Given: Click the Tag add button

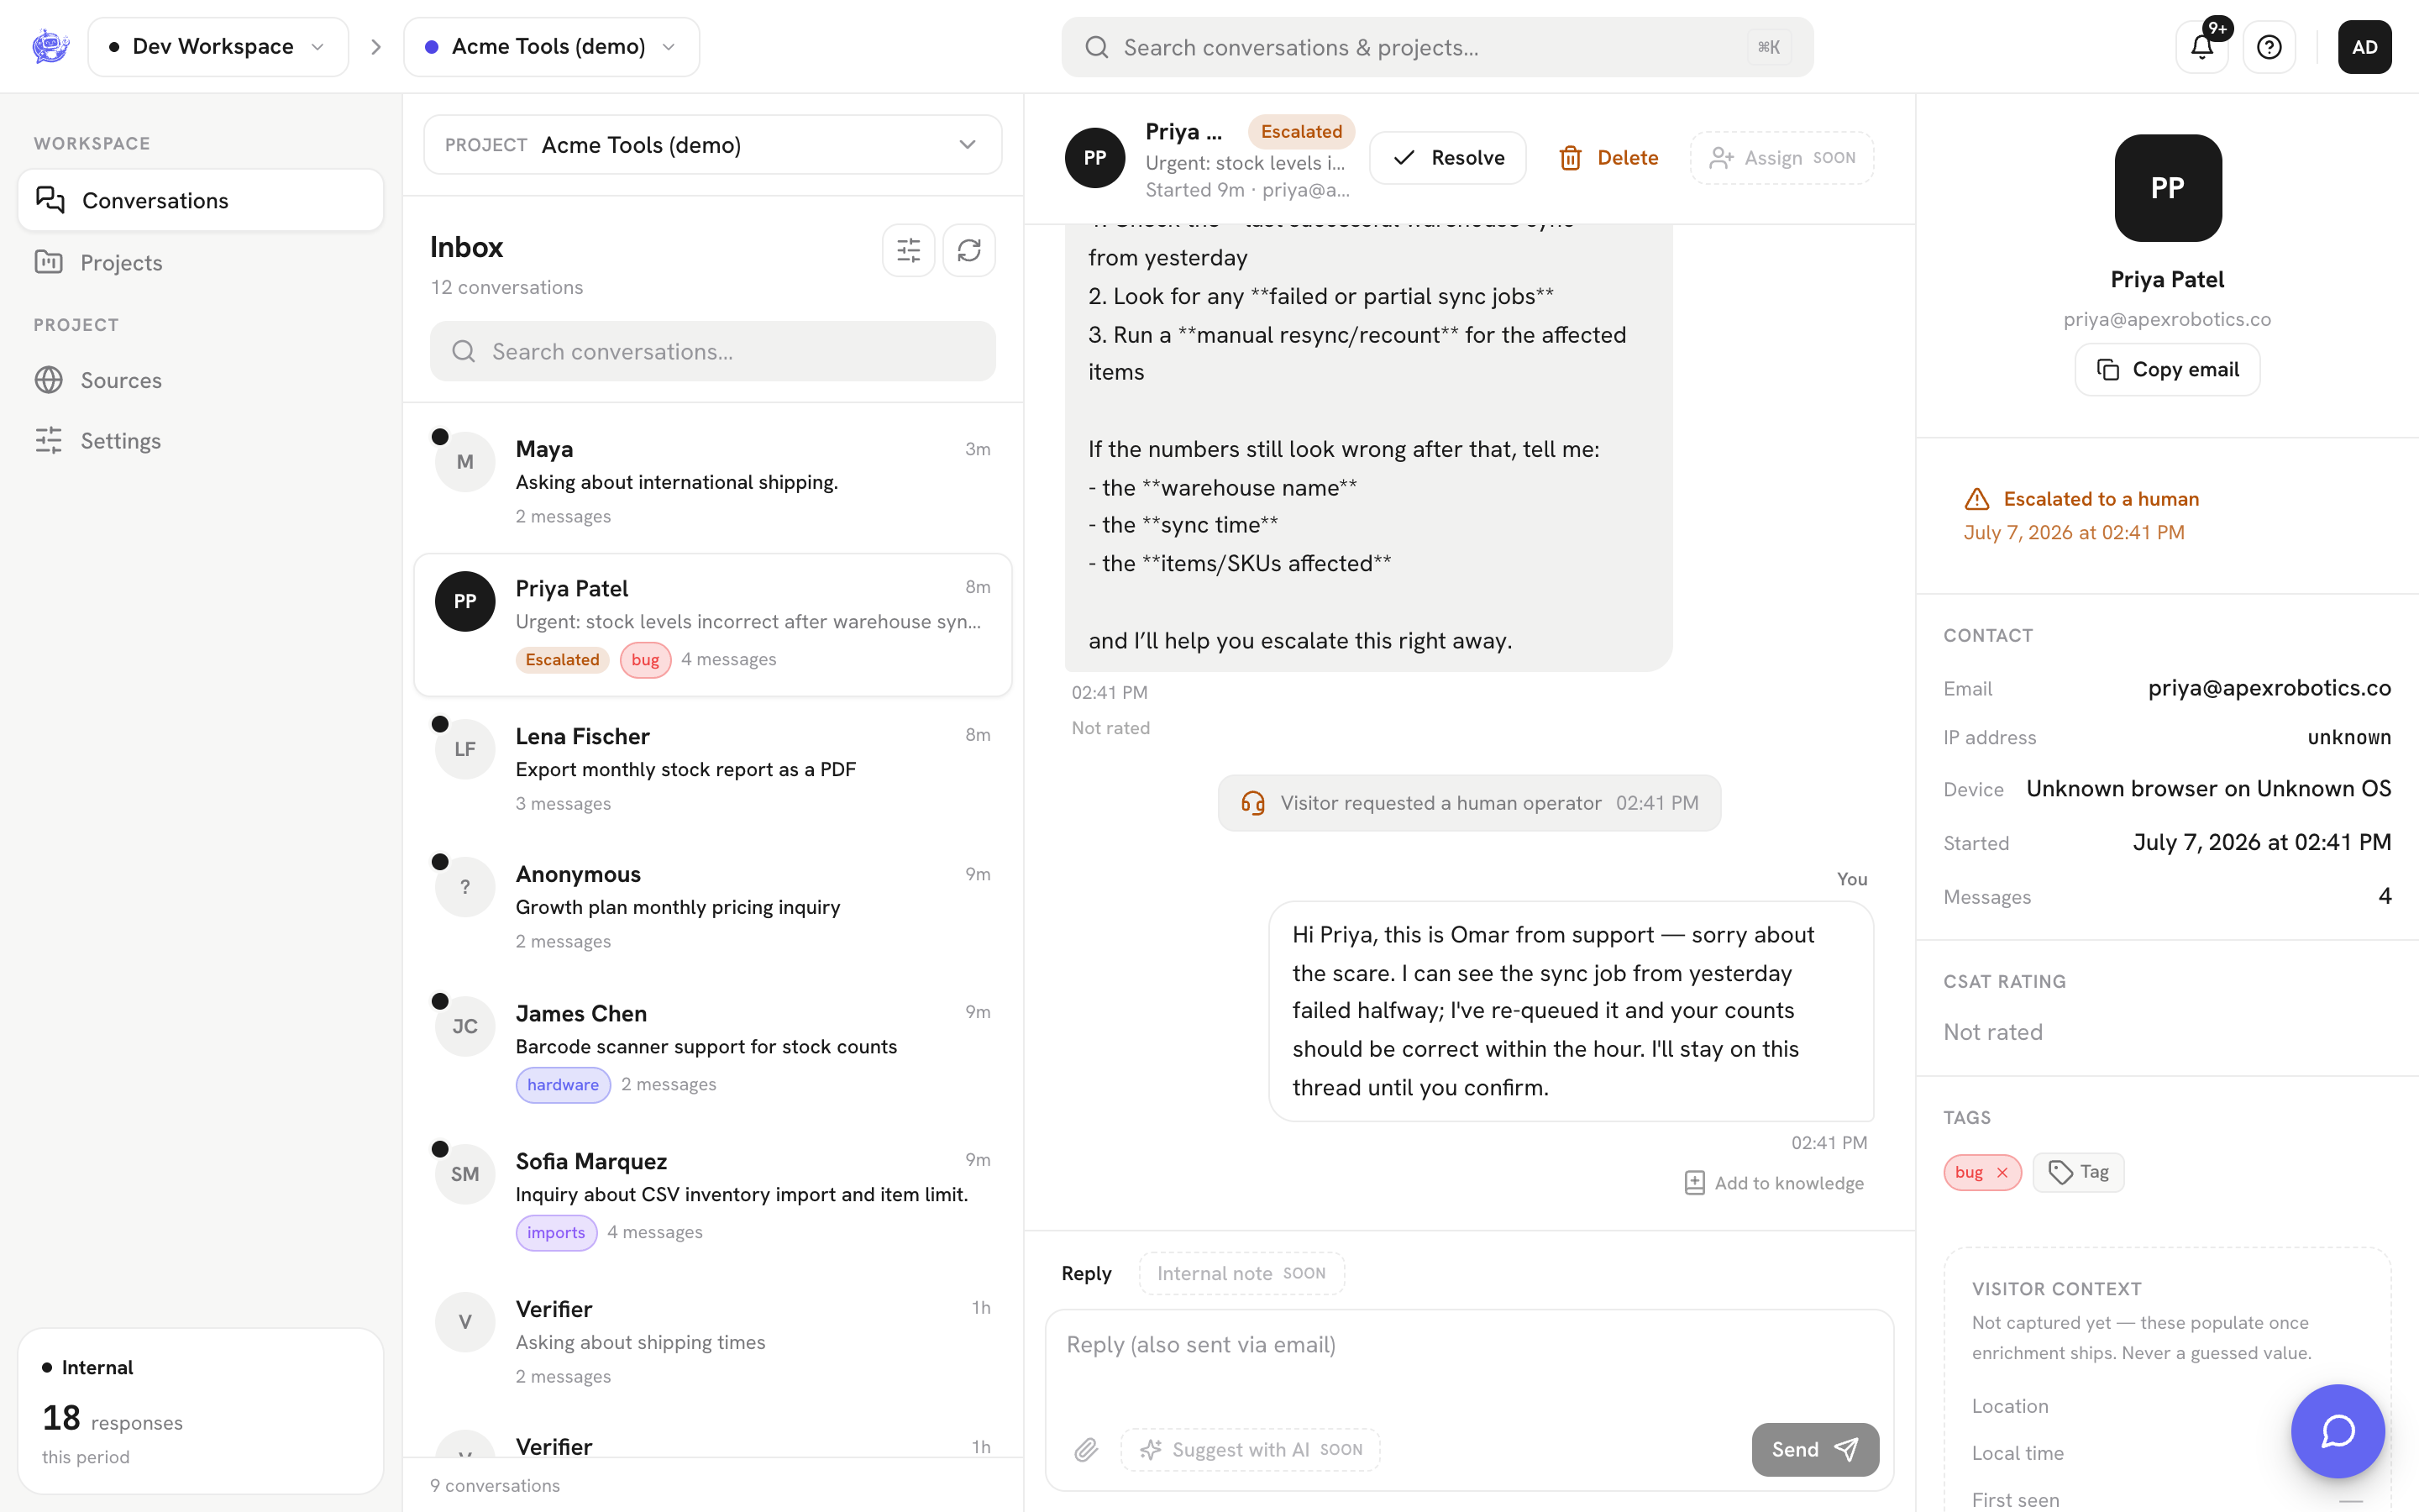Looking at the screenshot, I should coord(2078,1172).
